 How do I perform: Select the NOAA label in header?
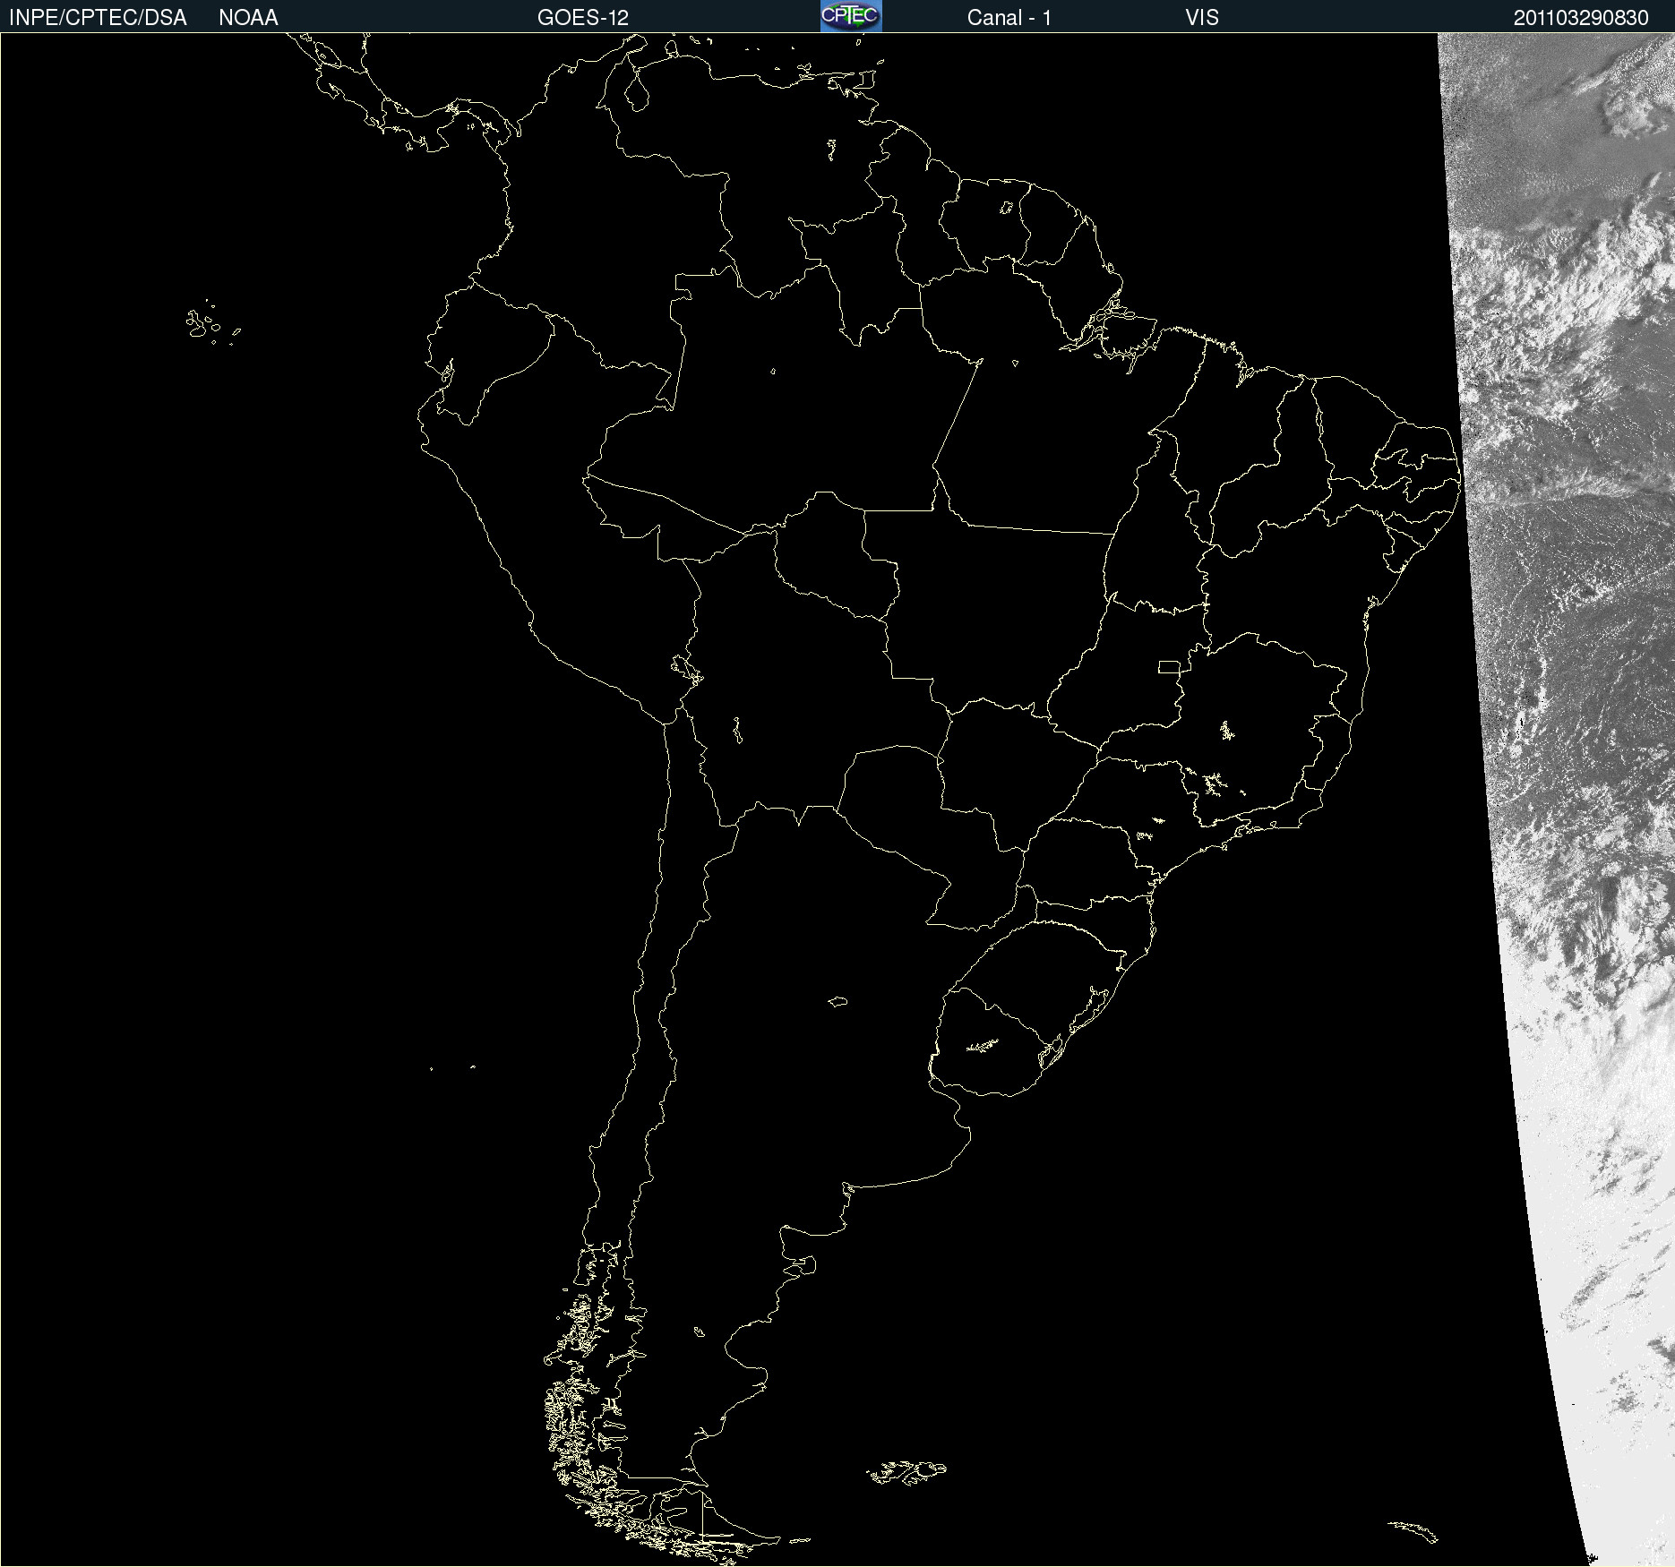248,18
